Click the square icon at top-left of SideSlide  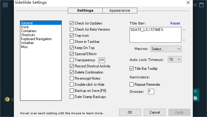tap(5, 5)
